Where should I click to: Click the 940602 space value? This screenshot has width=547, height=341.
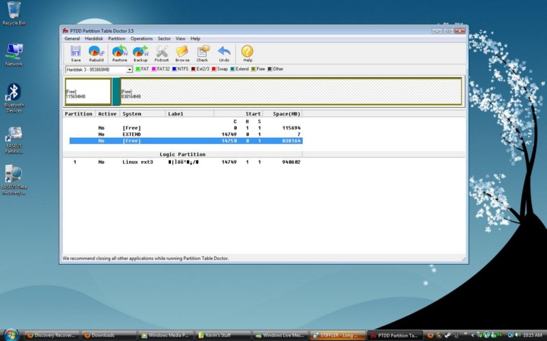tap(291, 162)
